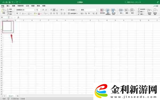Image resolution: width=160 pixels, height=100 pixels.
Task: Click the Format cells button in ribbon
Action: click(132, 11)
